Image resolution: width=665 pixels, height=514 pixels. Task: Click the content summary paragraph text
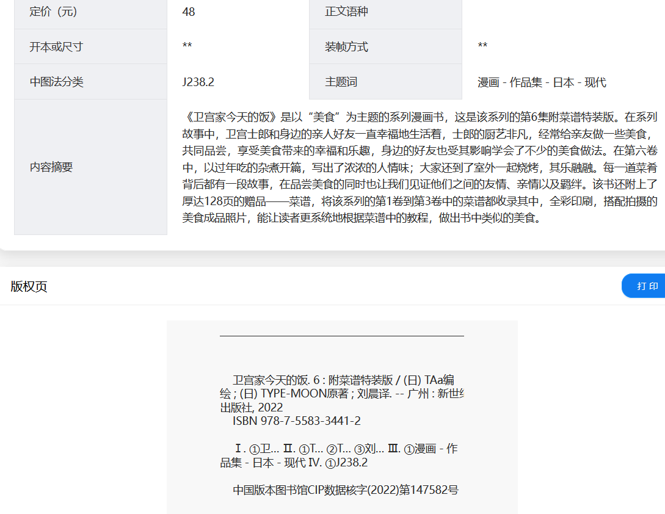(x=420, y=167)
